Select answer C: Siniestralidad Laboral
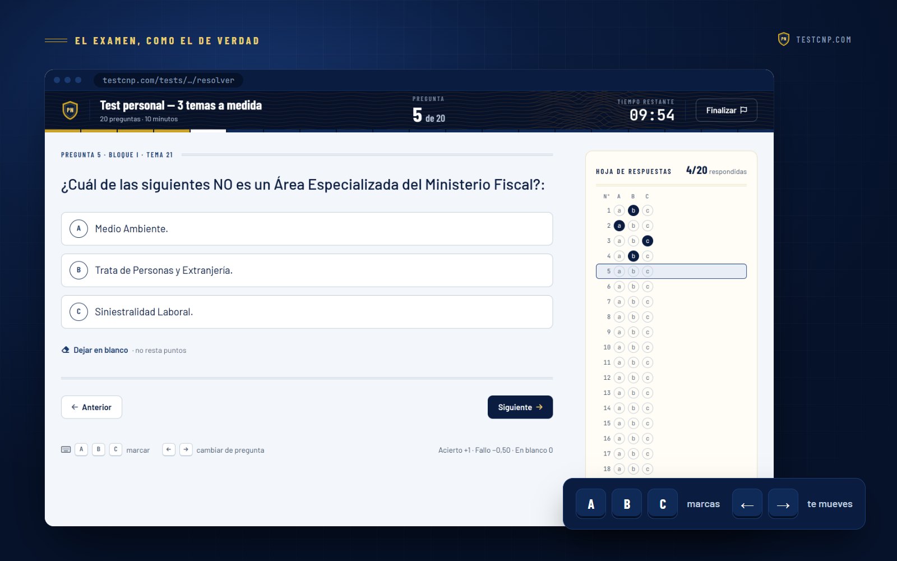Viewport: 897px width, 561px height. [x=307, y=312]
